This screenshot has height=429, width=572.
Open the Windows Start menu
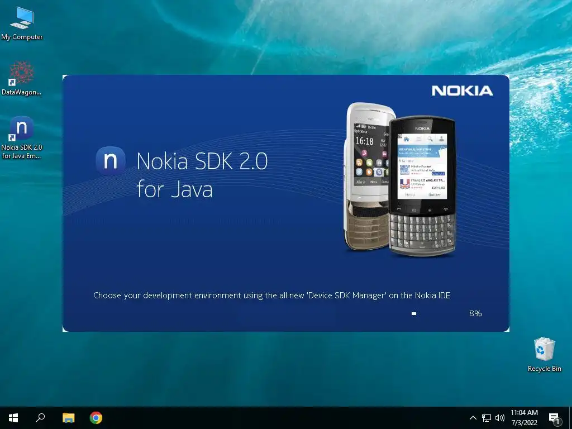pos(13,418)
